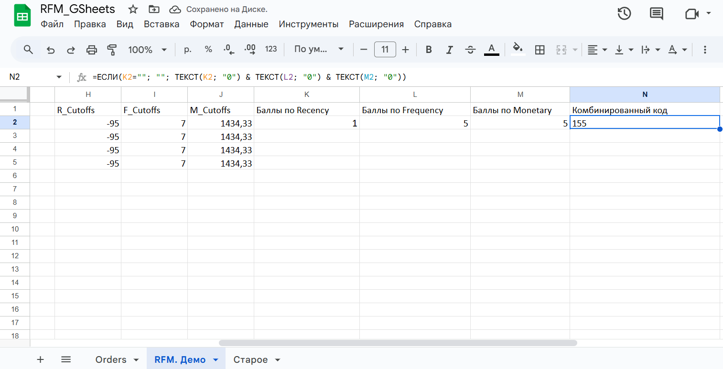The height and width of the screenshot is (369, 723).
Task: Click the Undo arrow icon
Action: tap(51, 50)
